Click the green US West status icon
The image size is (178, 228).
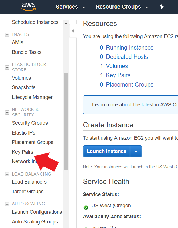pyautogui.click(x=86, y=207)
